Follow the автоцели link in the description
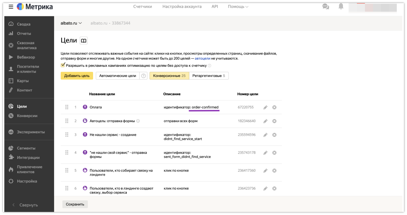This screenshot has height=215, width=407. pos(202,58)
